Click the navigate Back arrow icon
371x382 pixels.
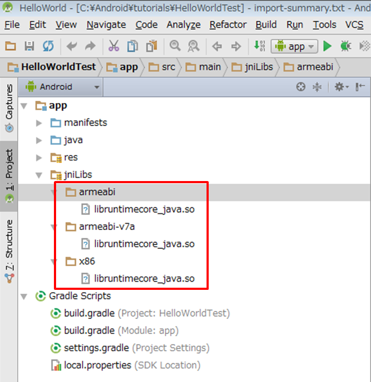(x=217, y=46)
